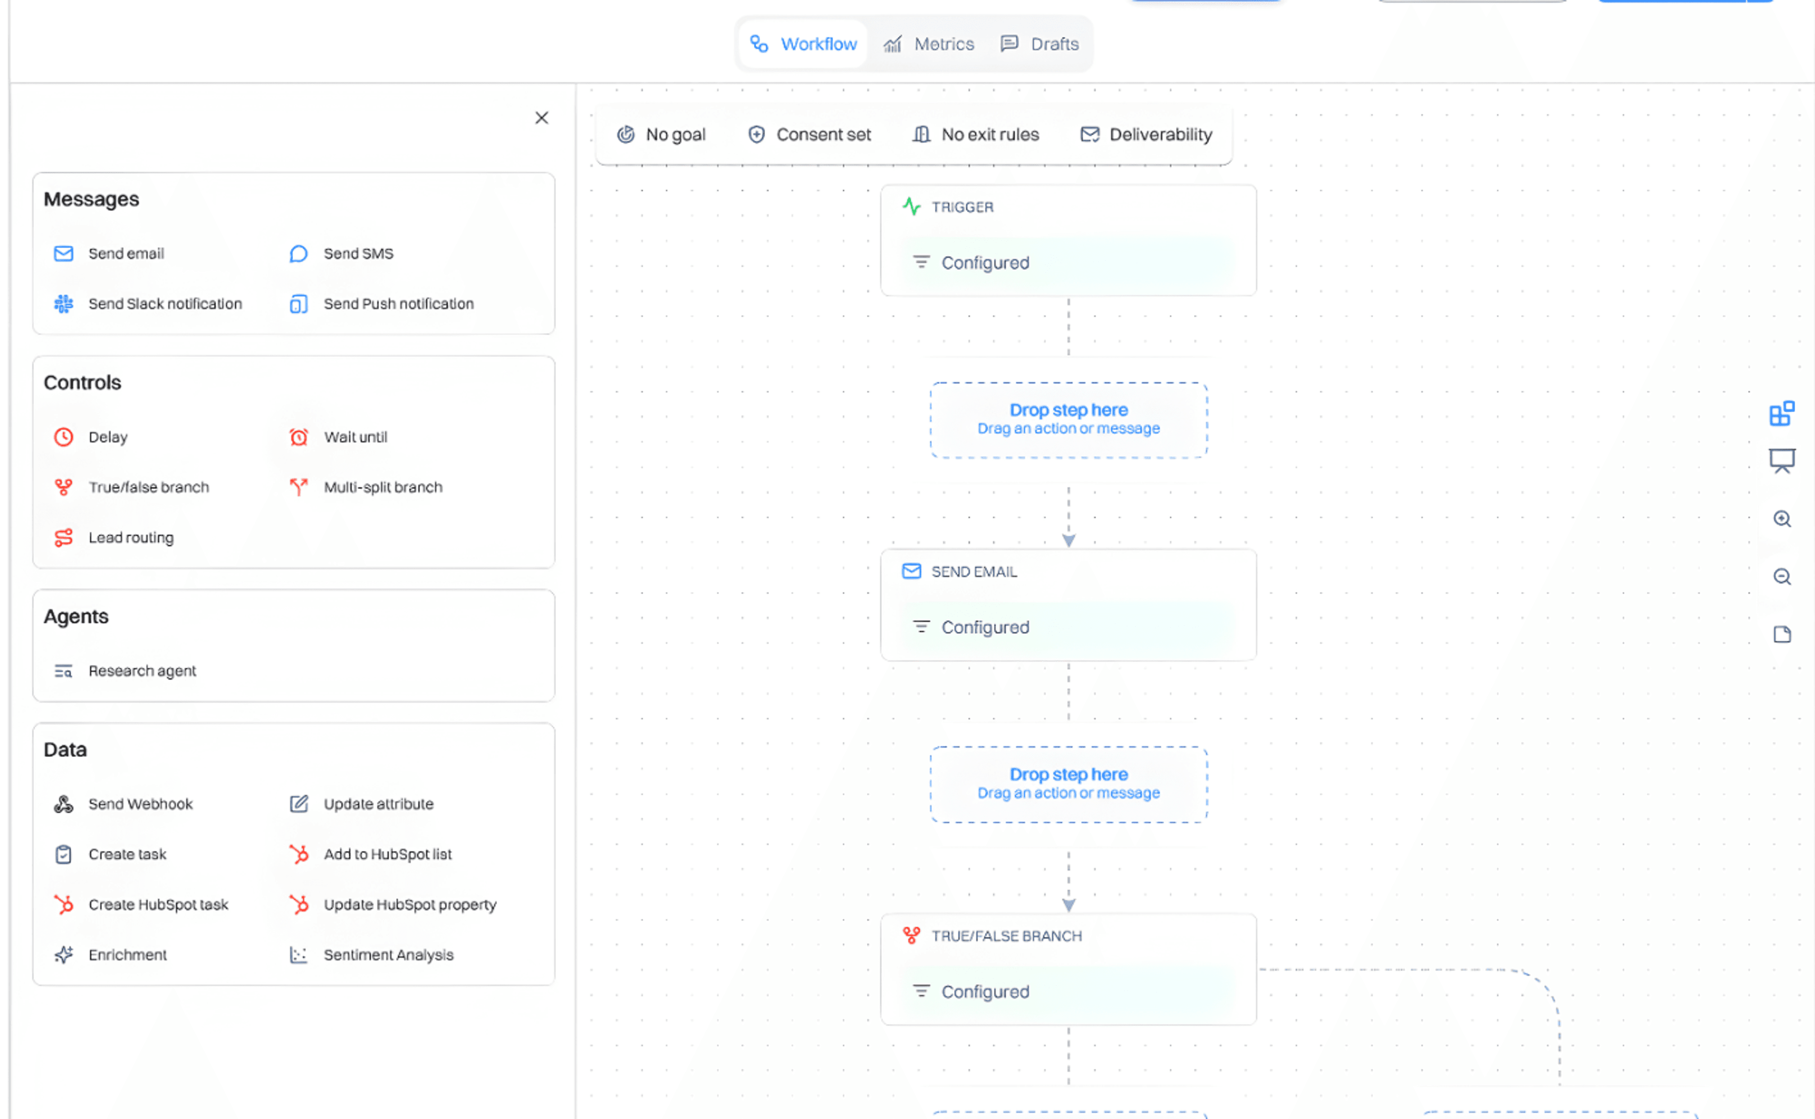Open the Drafts tab
Viewport: 1815px width, 1119px height.
(x=1040, y=43)
